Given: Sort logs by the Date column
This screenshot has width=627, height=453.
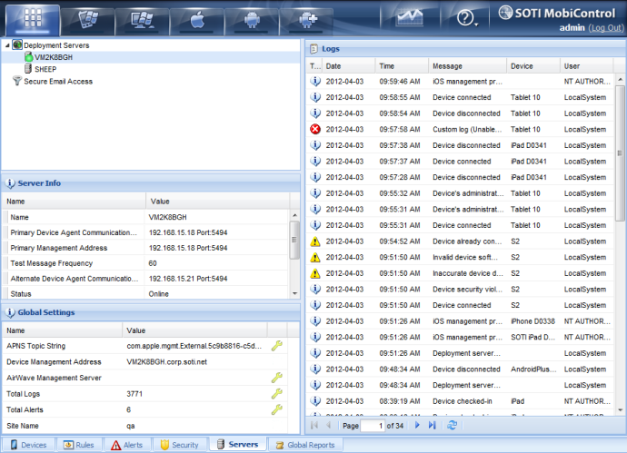Looking at the screenshot, I should coord(348,66).
